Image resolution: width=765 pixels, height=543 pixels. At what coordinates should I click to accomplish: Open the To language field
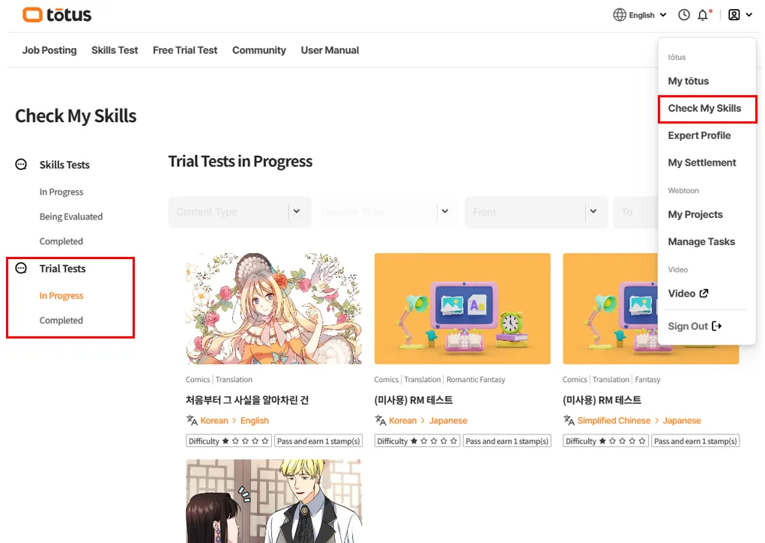635,212
